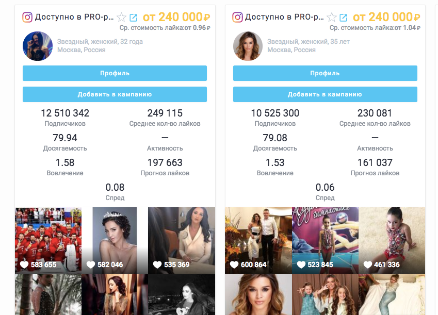Viewport: 438px width, 315px height.
Task: Click the right card's от 240 000₽ price
Action: [x=386, y=18]
